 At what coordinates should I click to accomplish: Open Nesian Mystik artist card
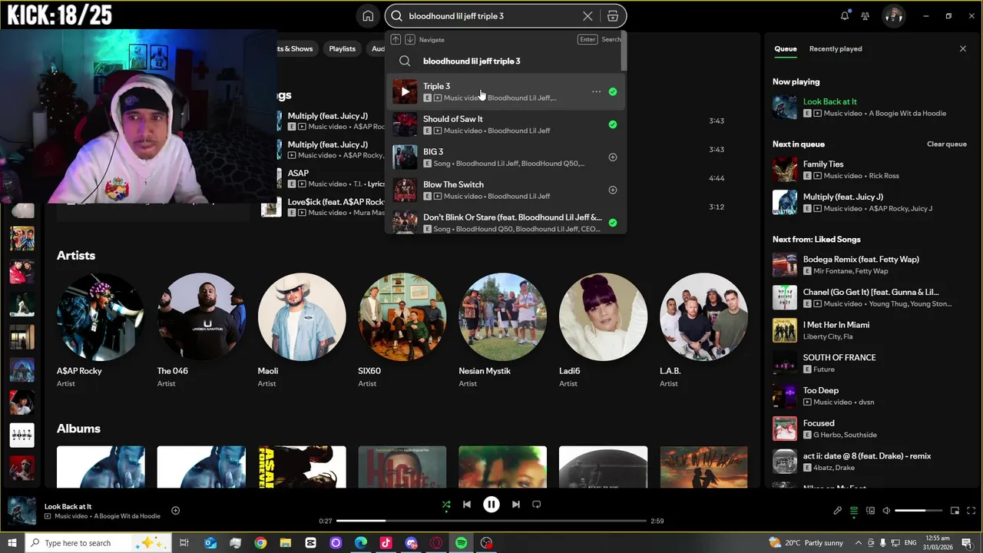[503, 329]
